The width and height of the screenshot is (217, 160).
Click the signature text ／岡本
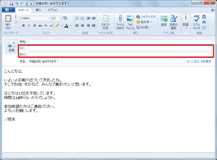tap(10, 119)
